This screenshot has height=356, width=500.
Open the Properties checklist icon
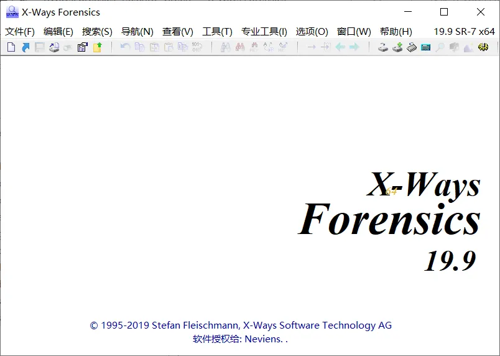pos(83,47)
